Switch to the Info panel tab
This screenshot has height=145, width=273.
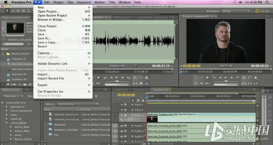[27, 90]
